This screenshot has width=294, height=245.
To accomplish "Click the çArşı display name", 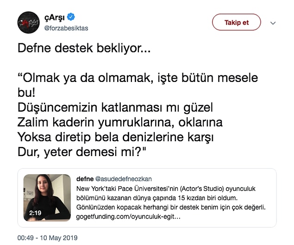I will [54, 18].
